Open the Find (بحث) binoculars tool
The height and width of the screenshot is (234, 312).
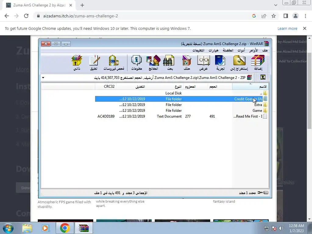click(169, 63)
